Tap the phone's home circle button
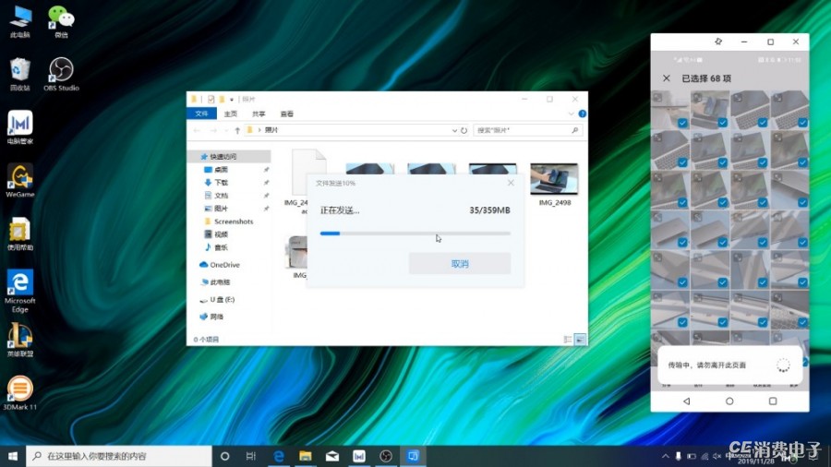The width and height of the screenshot is (831, 467). [x=729, y=401]
